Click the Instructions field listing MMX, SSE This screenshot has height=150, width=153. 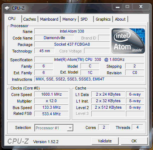tap(89, 79)
